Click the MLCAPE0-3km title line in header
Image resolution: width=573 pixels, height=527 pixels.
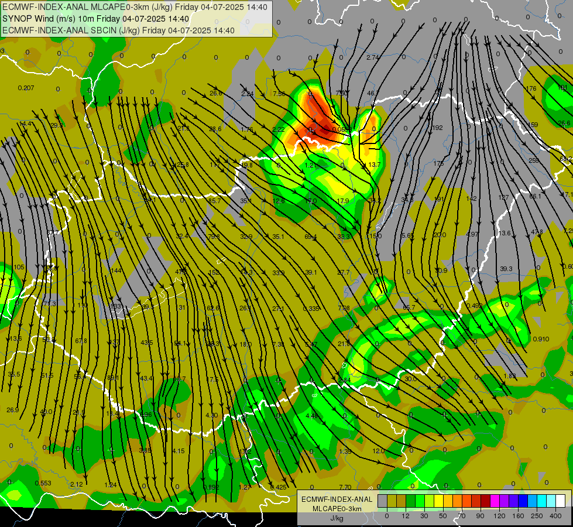tap(135, 7)
